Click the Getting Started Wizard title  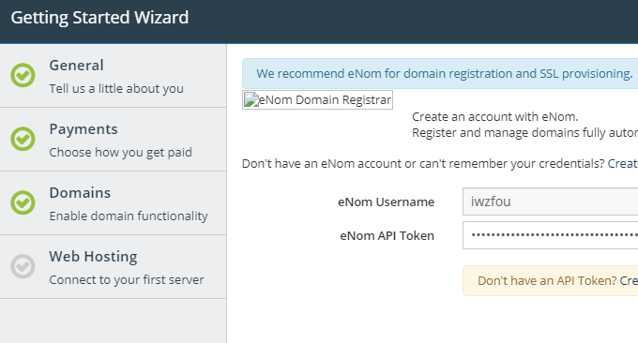tap(99, 18)
